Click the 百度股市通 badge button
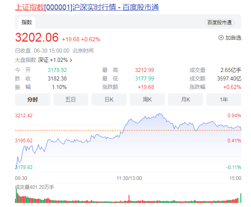This screenshot has width=251, height=207. (219, 23)
